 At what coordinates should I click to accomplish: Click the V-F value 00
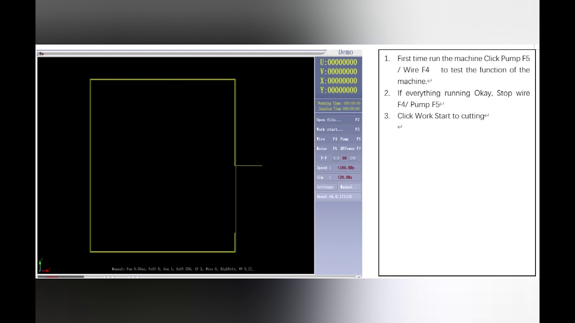pyautogui.click(x=345, y=158)
